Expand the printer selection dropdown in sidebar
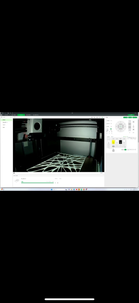Screen dimensions: 139x303 click(11, 117)
